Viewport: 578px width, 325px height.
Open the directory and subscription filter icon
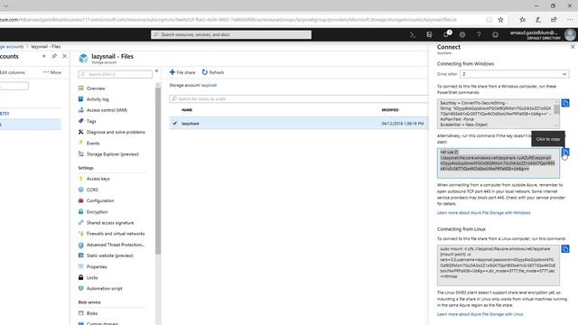point(429,34)
